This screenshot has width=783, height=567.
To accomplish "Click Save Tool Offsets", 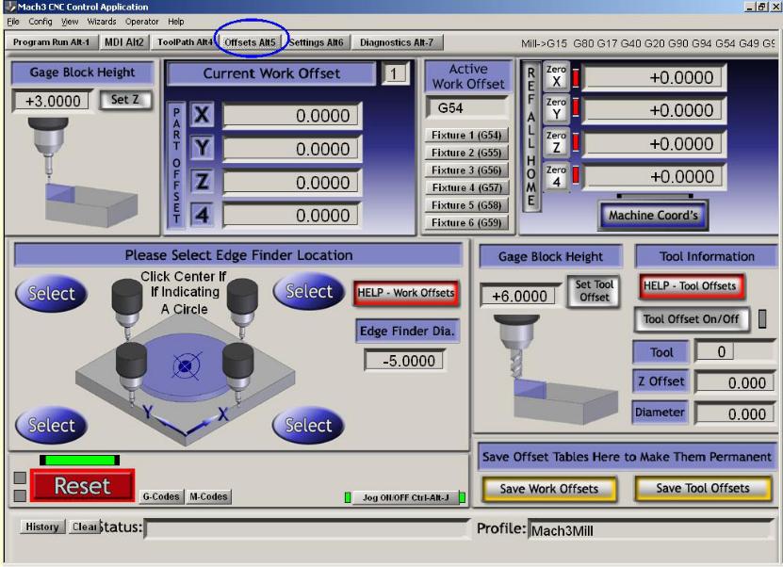I will (703, 488).
